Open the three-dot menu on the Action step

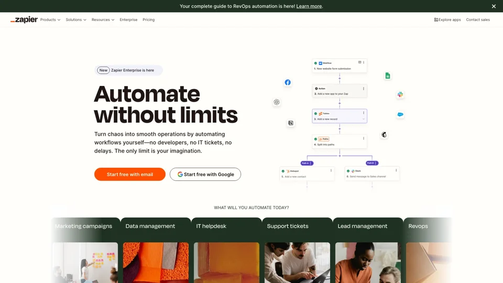coord(364,89)
